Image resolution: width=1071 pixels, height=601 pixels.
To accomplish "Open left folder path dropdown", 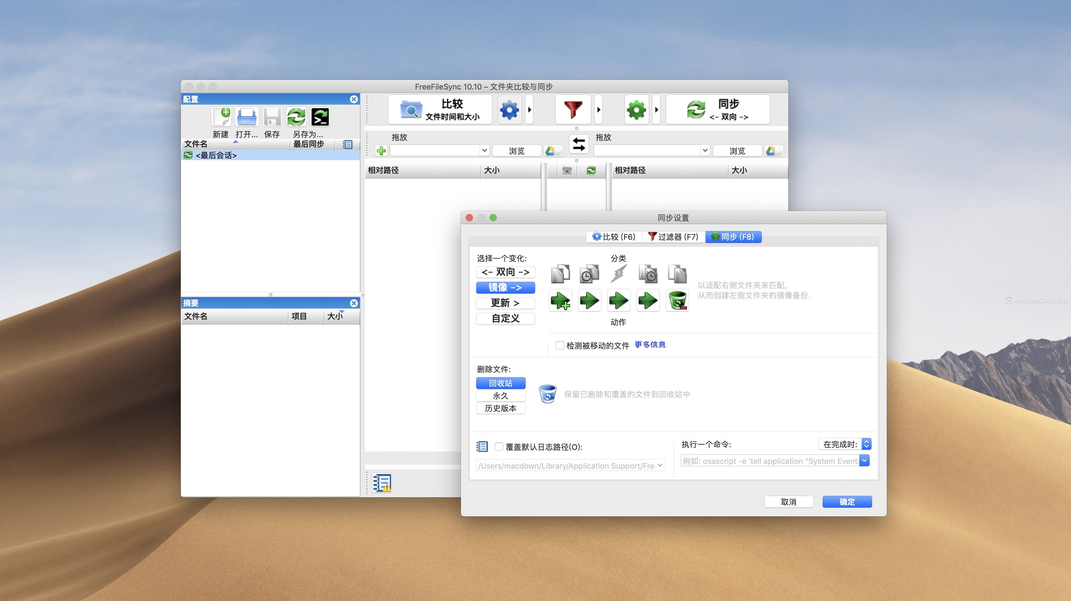I will tap(484, 151).
